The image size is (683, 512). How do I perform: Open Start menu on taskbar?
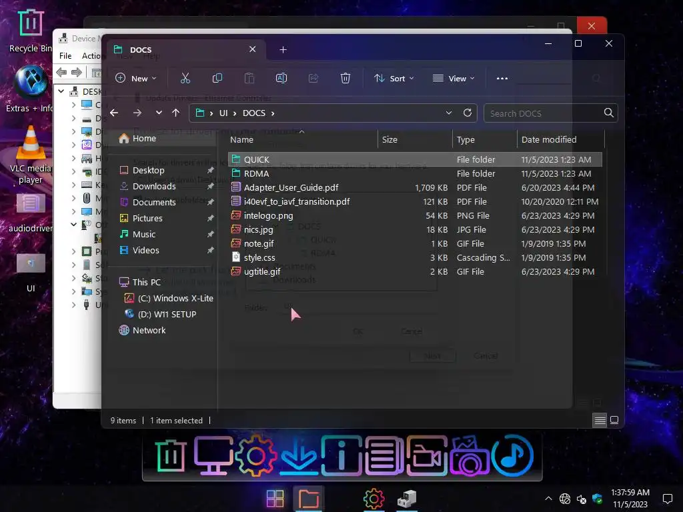[x=275, y=499]
